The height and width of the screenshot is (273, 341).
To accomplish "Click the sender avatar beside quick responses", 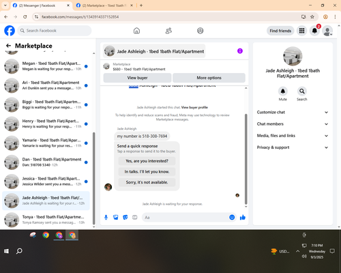I will [108, 187].
